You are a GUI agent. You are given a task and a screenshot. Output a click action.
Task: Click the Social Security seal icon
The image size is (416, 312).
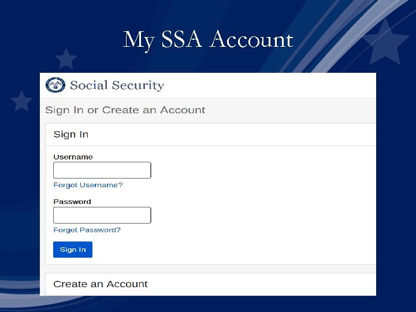(55, 85)
